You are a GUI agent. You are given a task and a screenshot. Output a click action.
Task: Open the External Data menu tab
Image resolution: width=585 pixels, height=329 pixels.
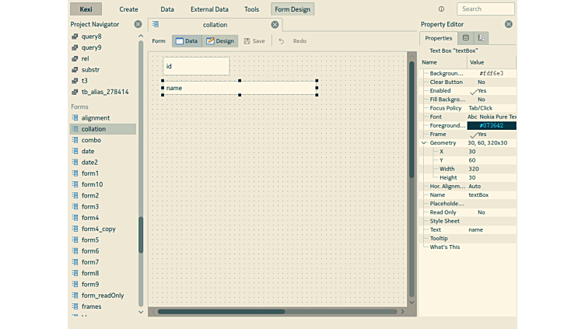(x=209, y=9)
